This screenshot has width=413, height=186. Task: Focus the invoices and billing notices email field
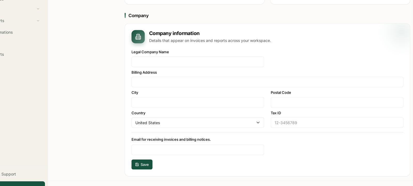pos(198,150)
